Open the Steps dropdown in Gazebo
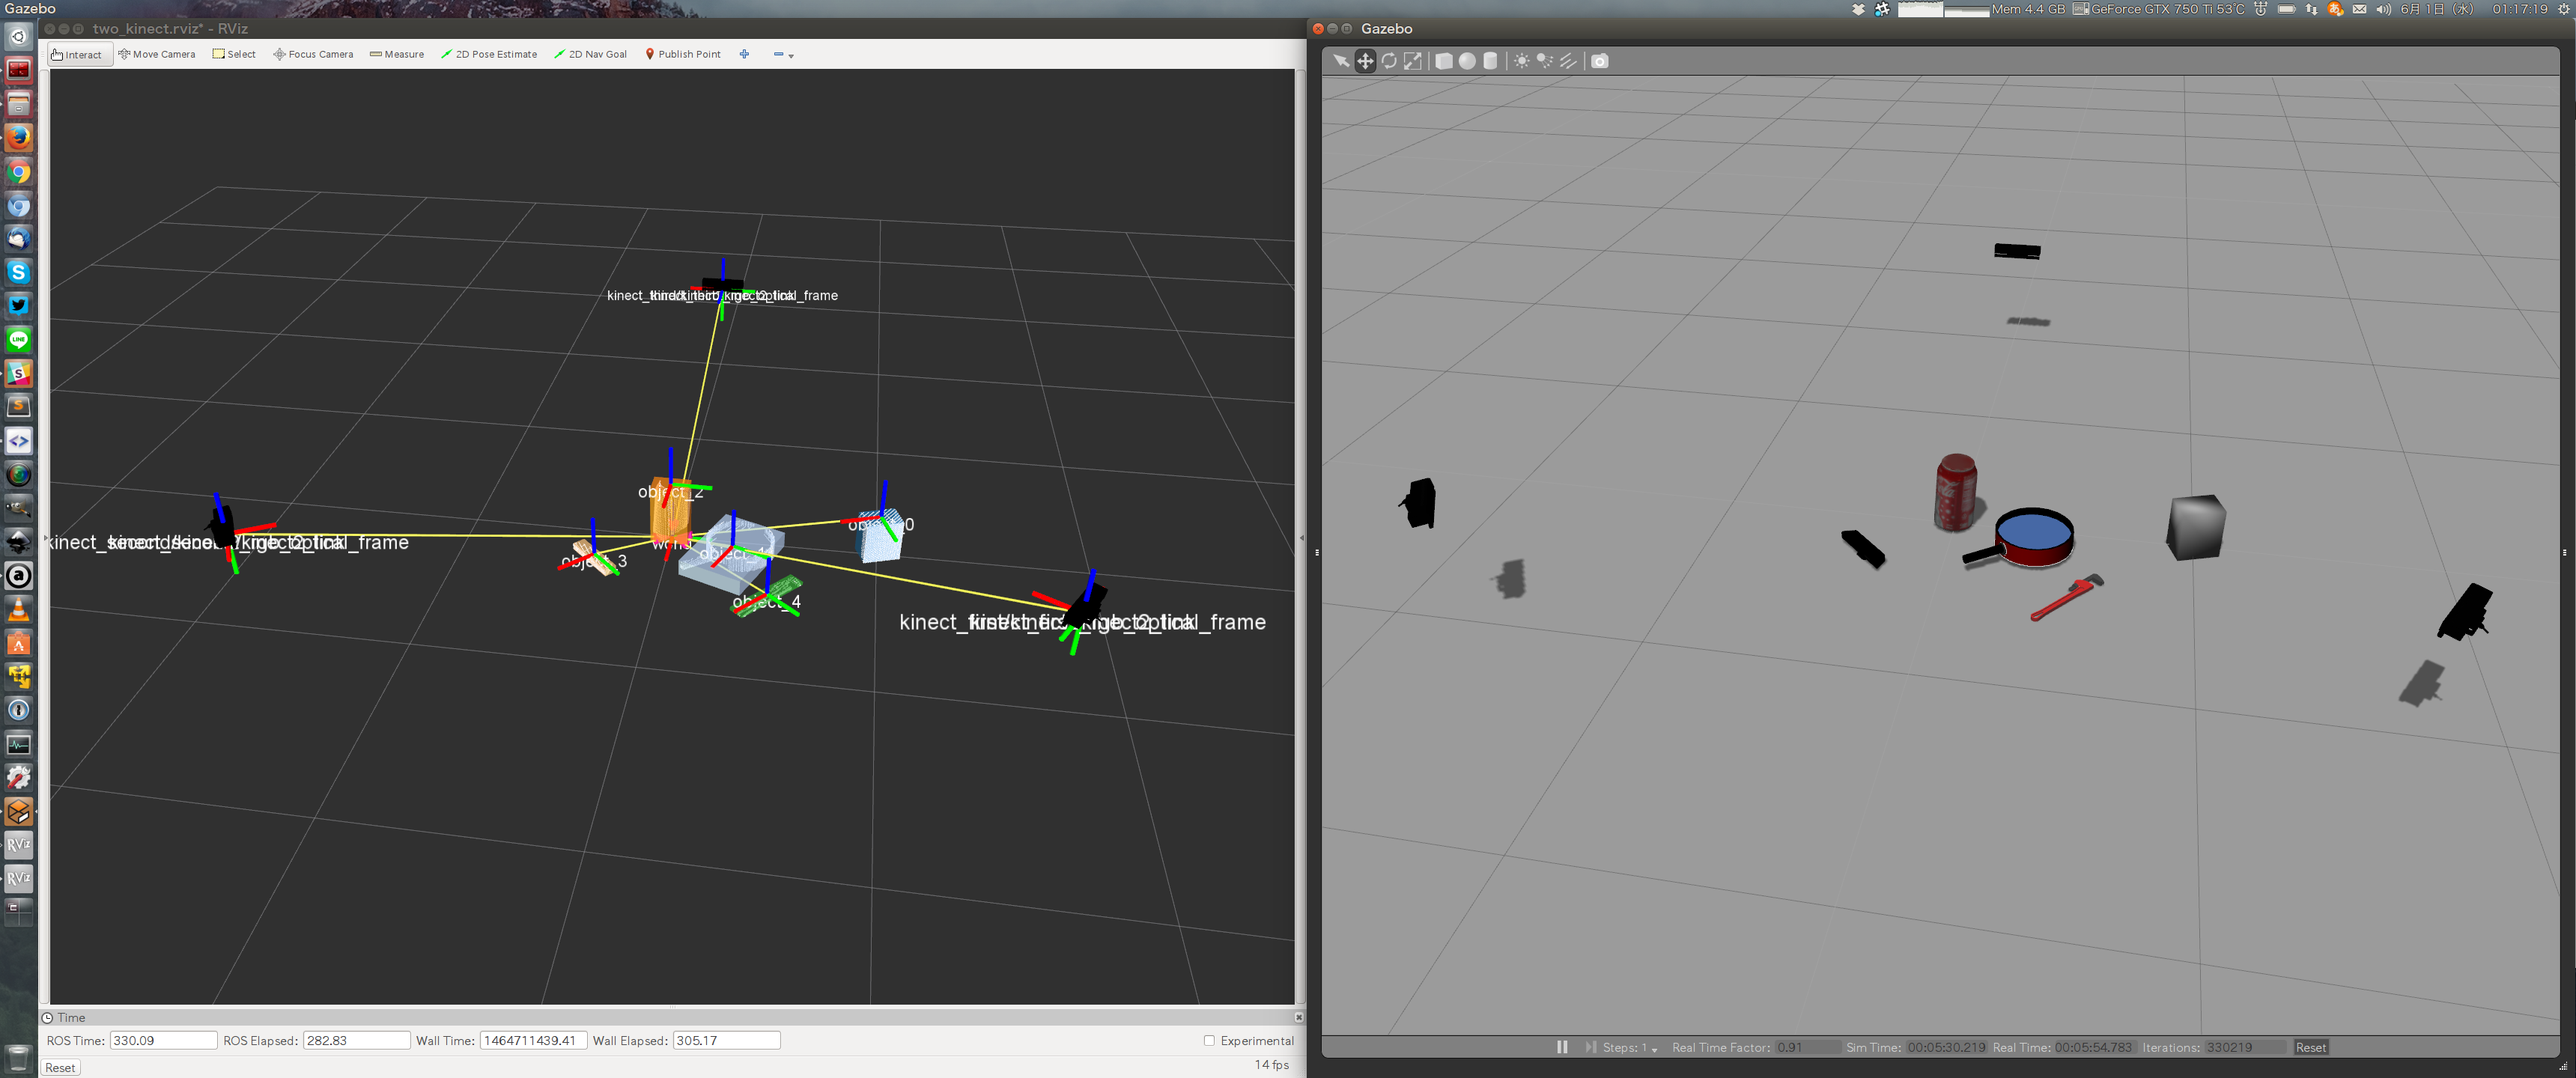 click(1654, 1049)
